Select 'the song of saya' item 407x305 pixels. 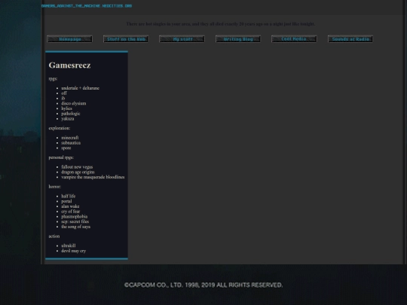(x=76, y=227)
